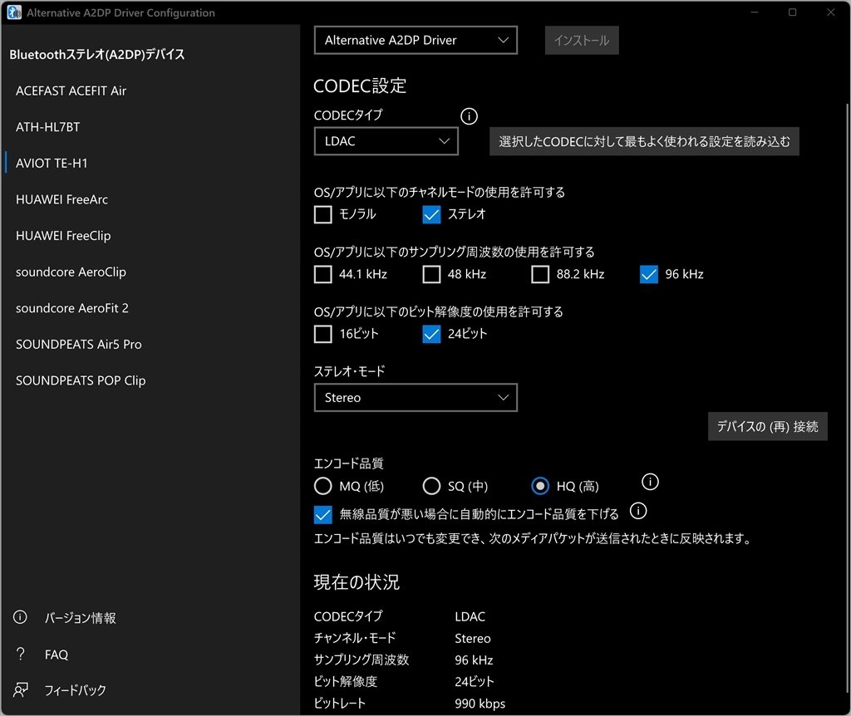Image resolution: width=851 pixels, height=716 pixels.
Task: Click the 96 kHz value under 現在の状況
Action: [474, 660]
